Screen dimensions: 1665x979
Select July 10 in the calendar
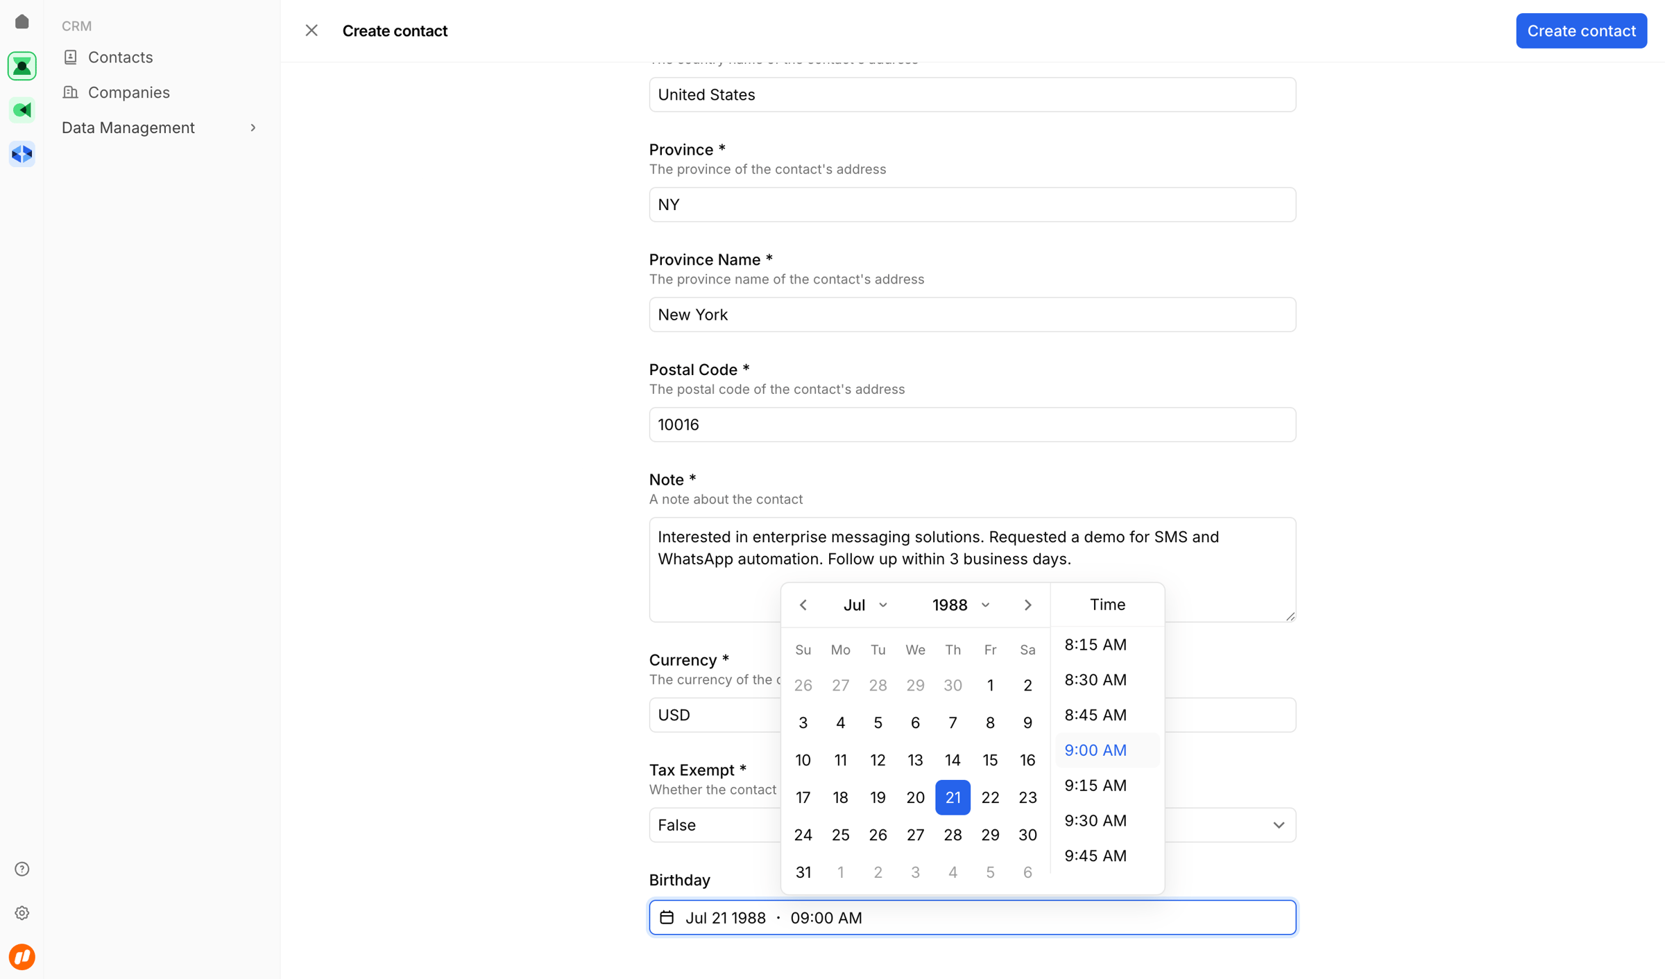(803, 760)
